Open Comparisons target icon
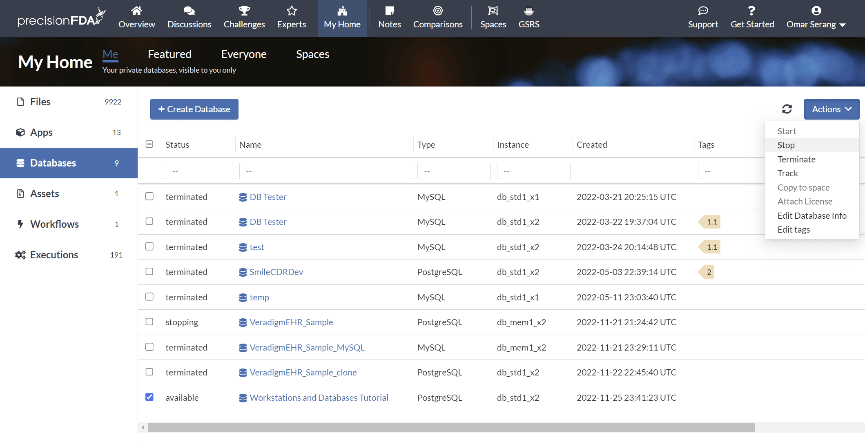This screenshot has width=865, height=444. point(438,11)
